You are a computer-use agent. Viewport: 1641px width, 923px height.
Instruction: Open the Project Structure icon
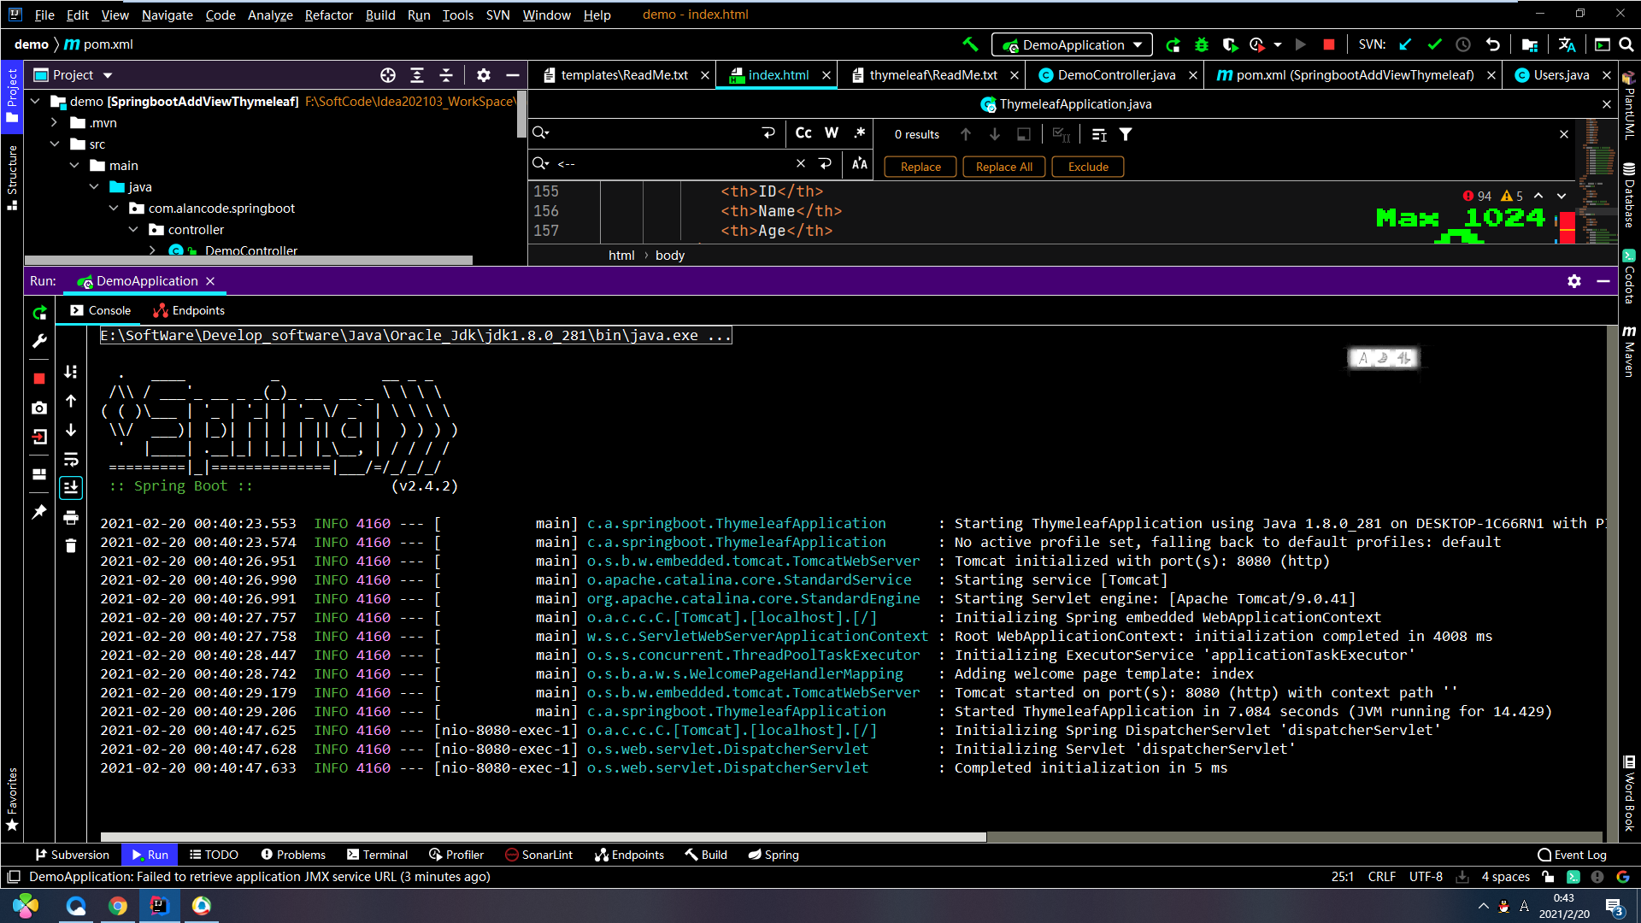[1530, 44]
